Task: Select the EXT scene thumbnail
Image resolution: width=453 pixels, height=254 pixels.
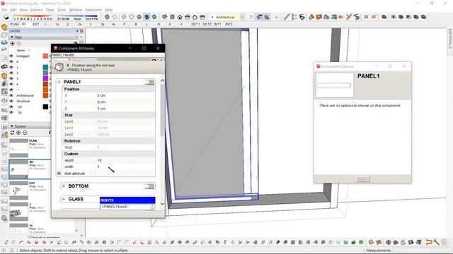Action: 19,190
